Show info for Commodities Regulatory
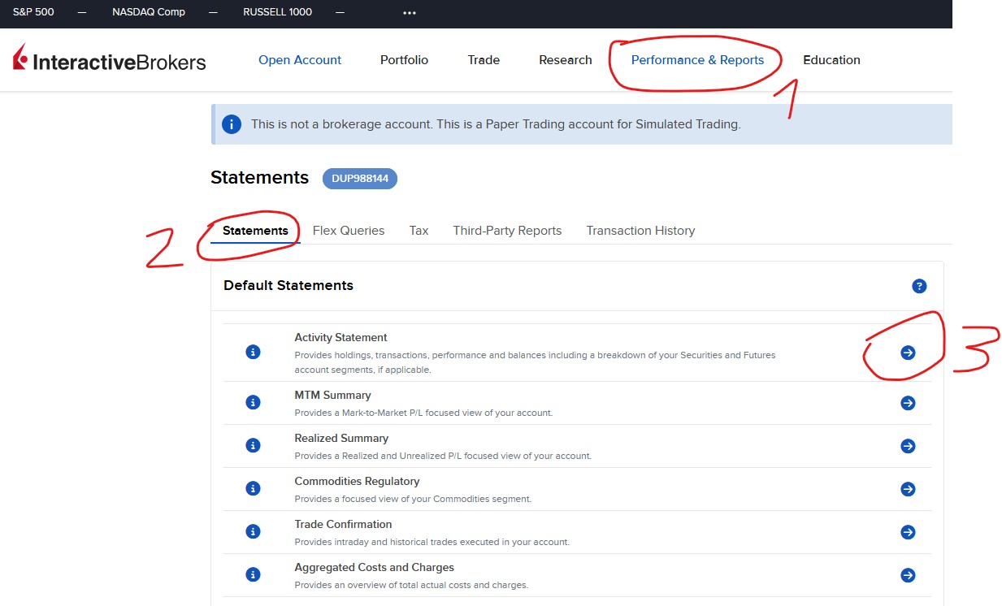The width and height of the screenshot is (1002, 606). (x=253, y=489)
